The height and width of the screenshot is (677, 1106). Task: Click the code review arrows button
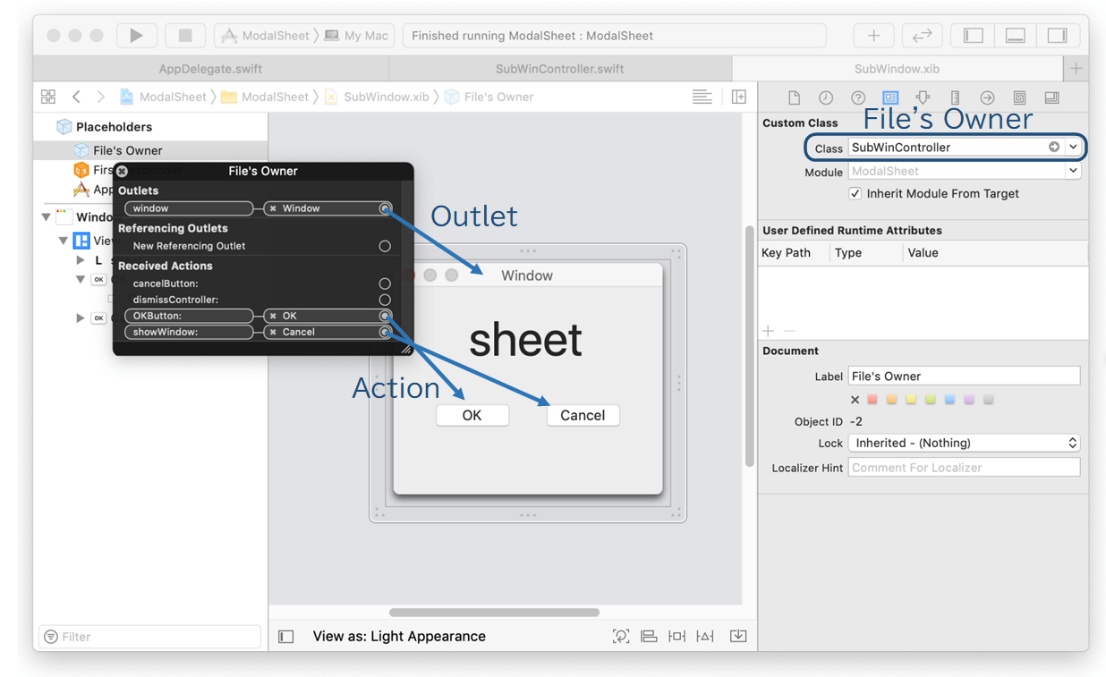922,36
